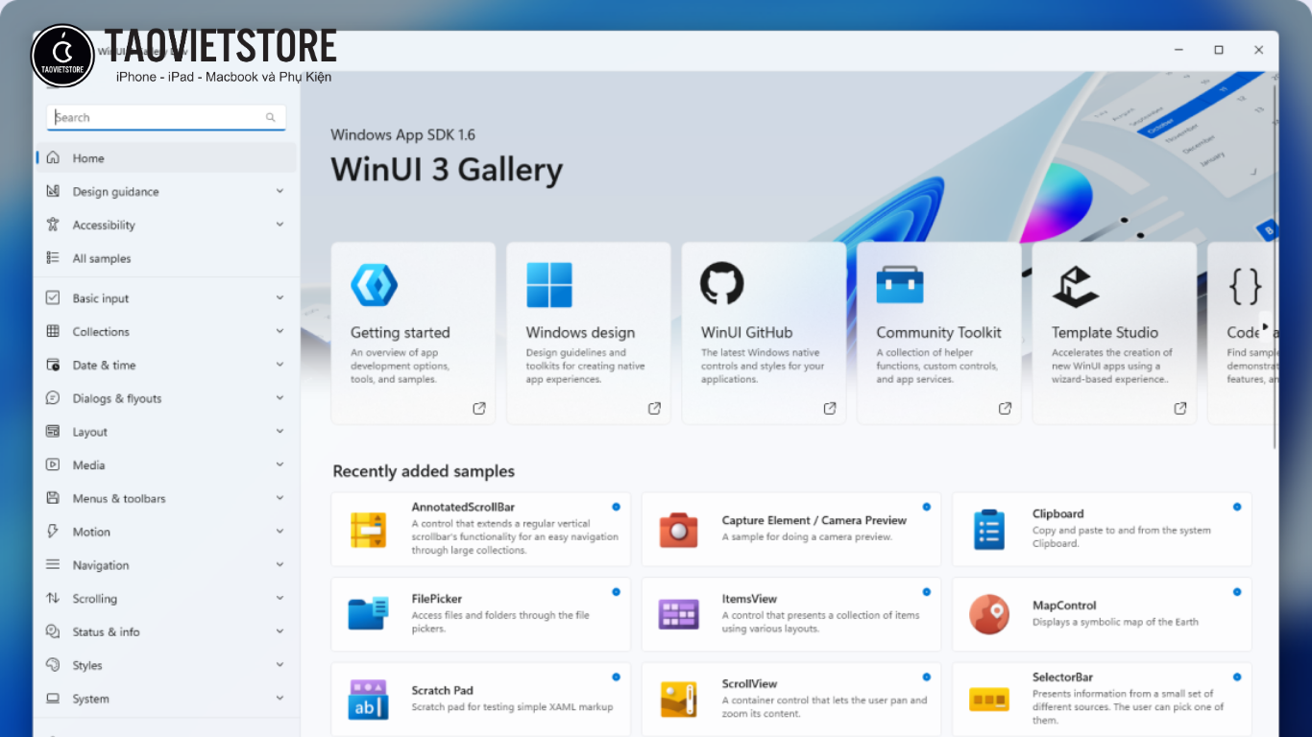Open external link on Windows design card
1312x737 pixels.
click(654, 408)
